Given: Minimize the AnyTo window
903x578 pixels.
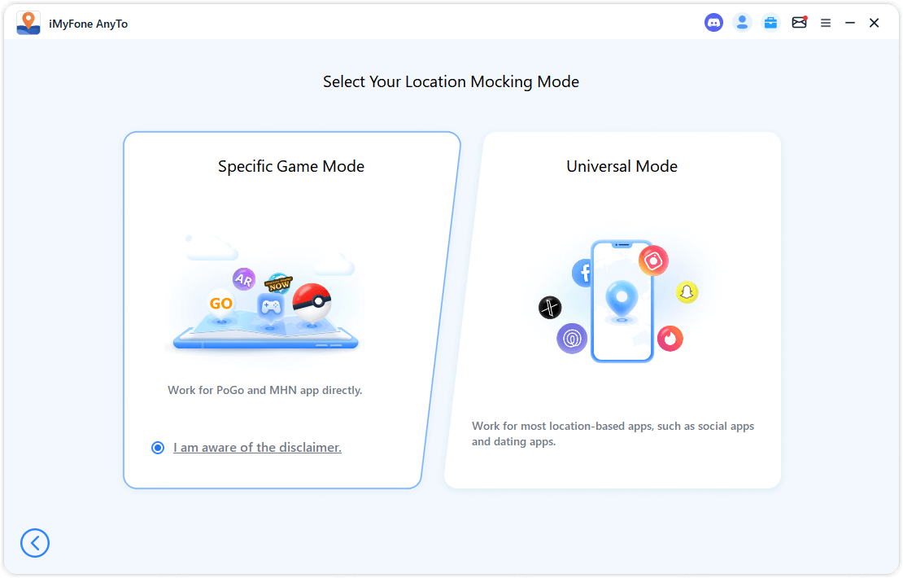Looking at the screenshot, I should click(850, 24).
